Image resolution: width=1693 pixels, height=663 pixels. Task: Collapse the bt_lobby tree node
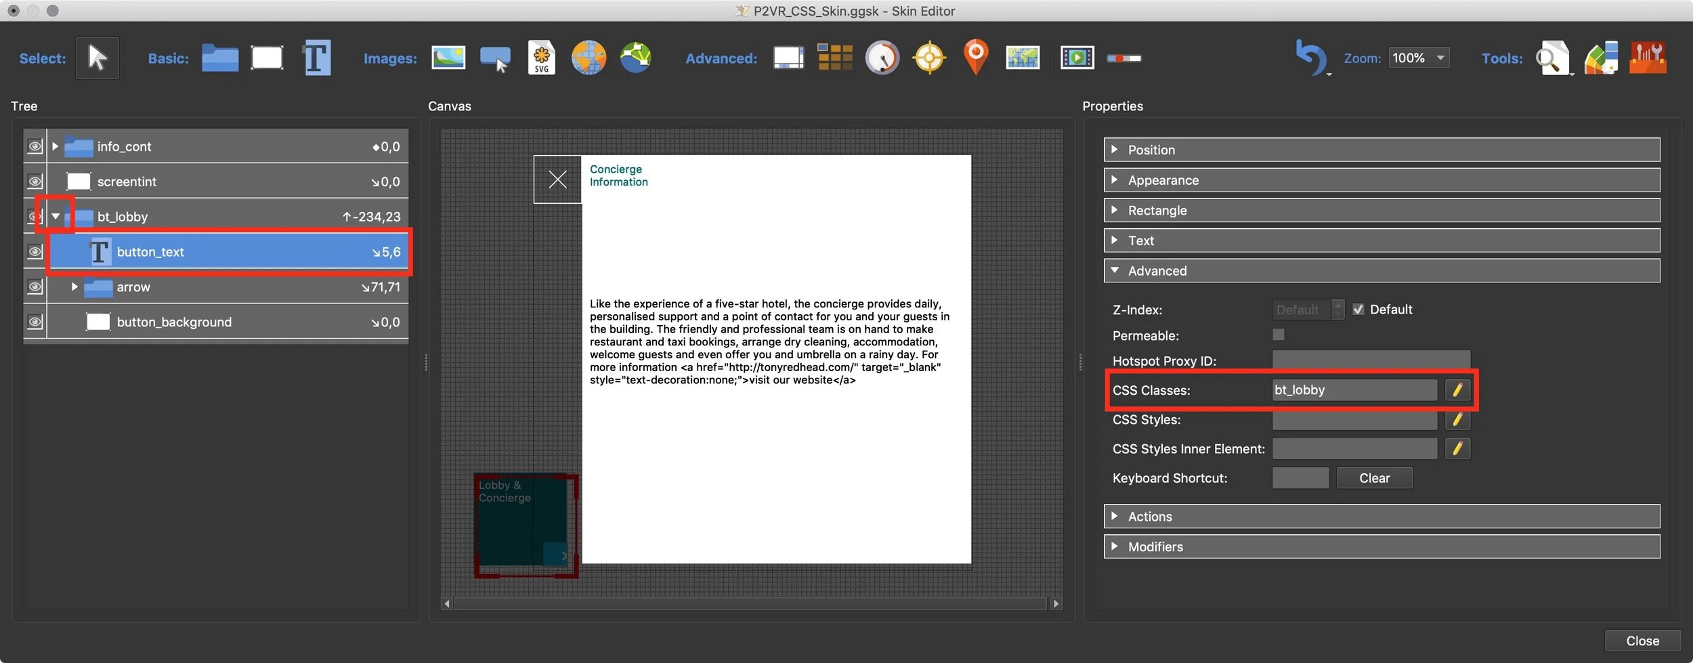pyautogui.click(x=56, y=217)
